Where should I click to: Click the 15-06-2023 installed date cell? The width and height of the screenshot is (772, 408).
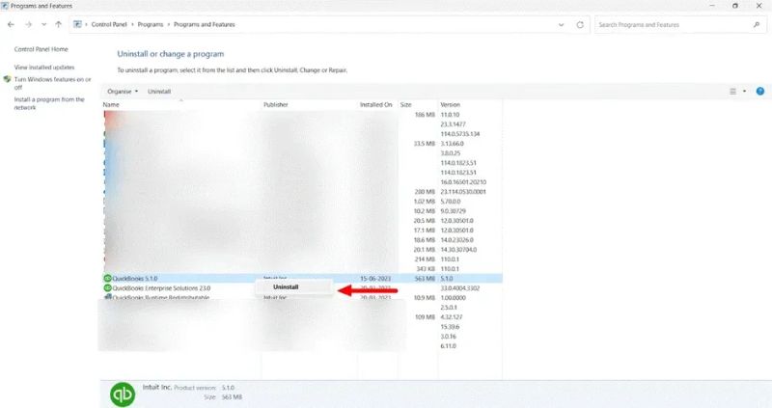(375, 279)
